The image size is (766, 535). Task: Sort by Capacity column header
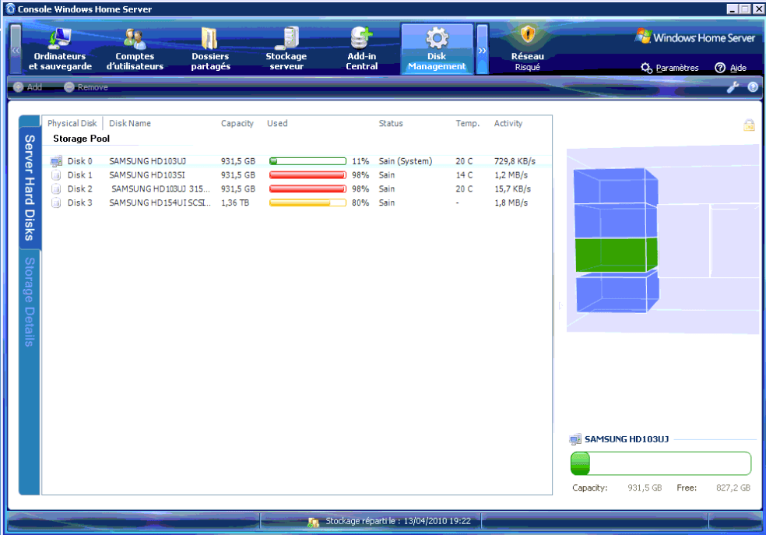237,123
